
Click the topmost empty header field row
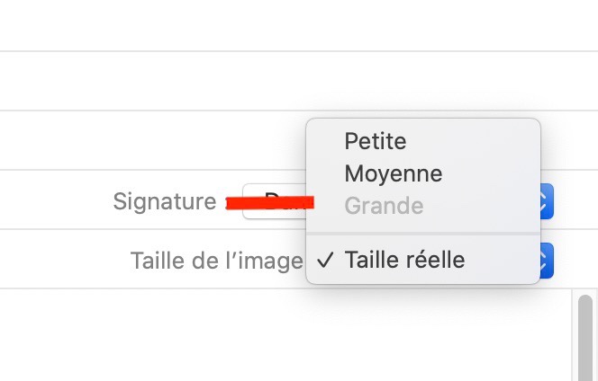pyautogui.click(x=270, y=25)
